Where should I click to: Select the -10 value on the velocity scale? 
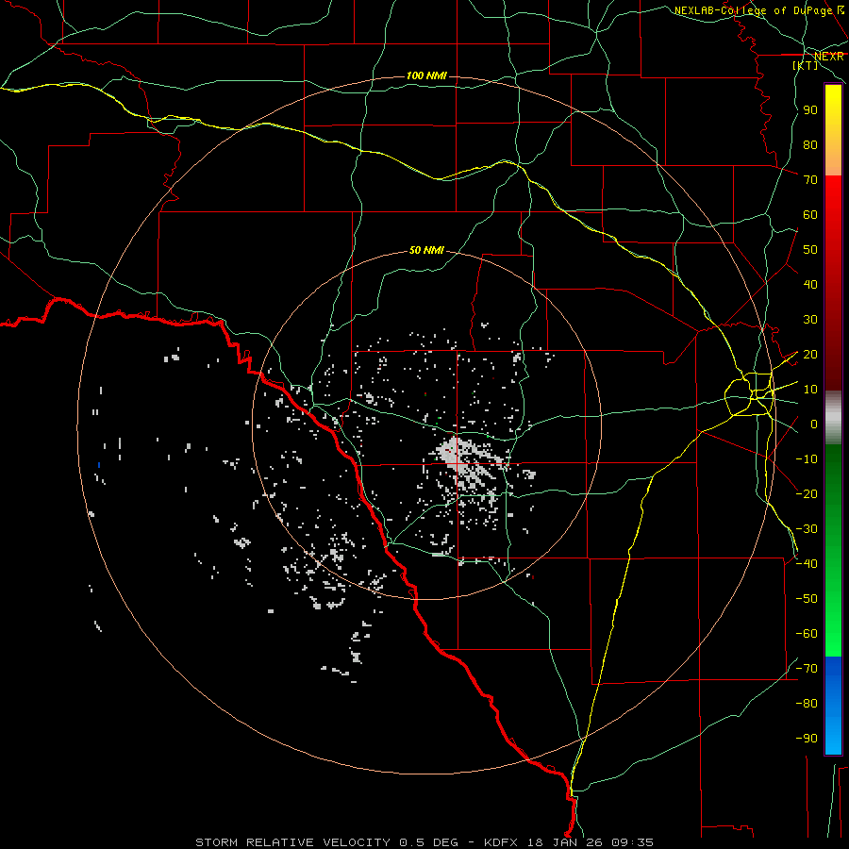(807, 459)
